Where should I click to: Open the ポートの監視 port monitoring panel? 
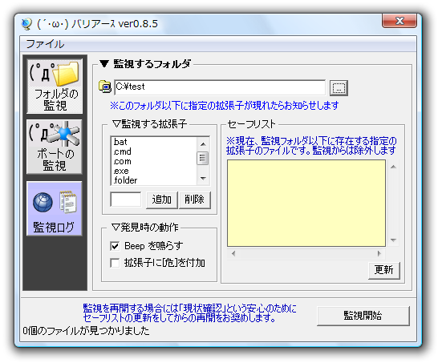[55, 147]
